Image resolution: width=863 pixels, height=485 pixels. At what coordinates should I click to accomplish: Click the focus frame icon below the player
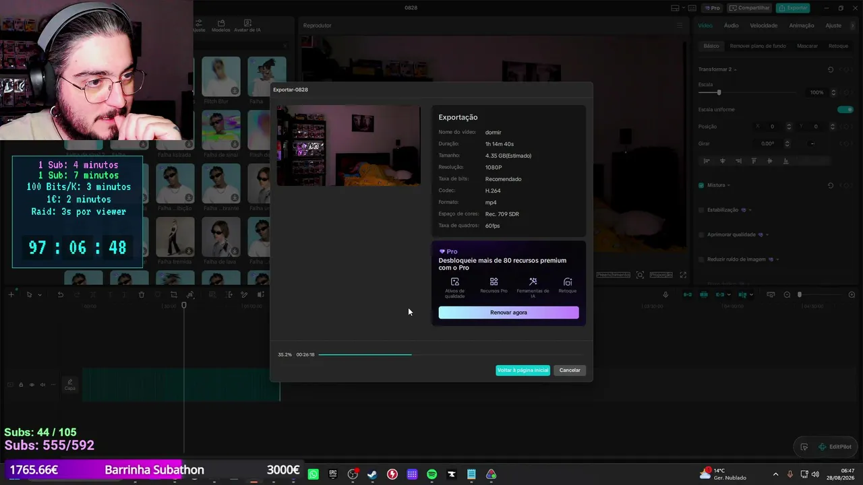coord(640,275)
